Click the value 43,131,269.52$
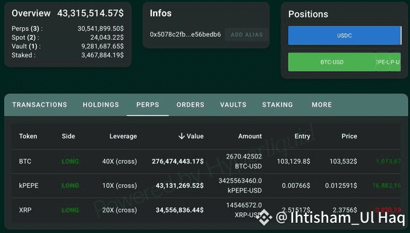The width and height of the screenshot is (410, 233). [180, 185]
